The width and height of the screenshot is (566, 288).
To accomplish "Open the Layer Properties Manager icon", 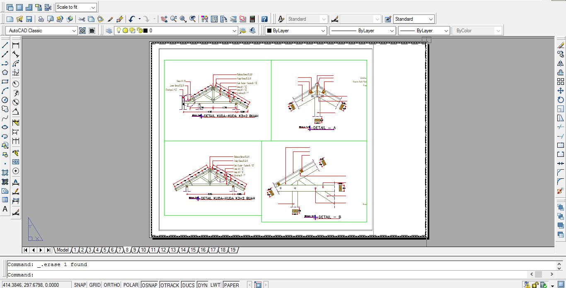I will click(109, 31).
